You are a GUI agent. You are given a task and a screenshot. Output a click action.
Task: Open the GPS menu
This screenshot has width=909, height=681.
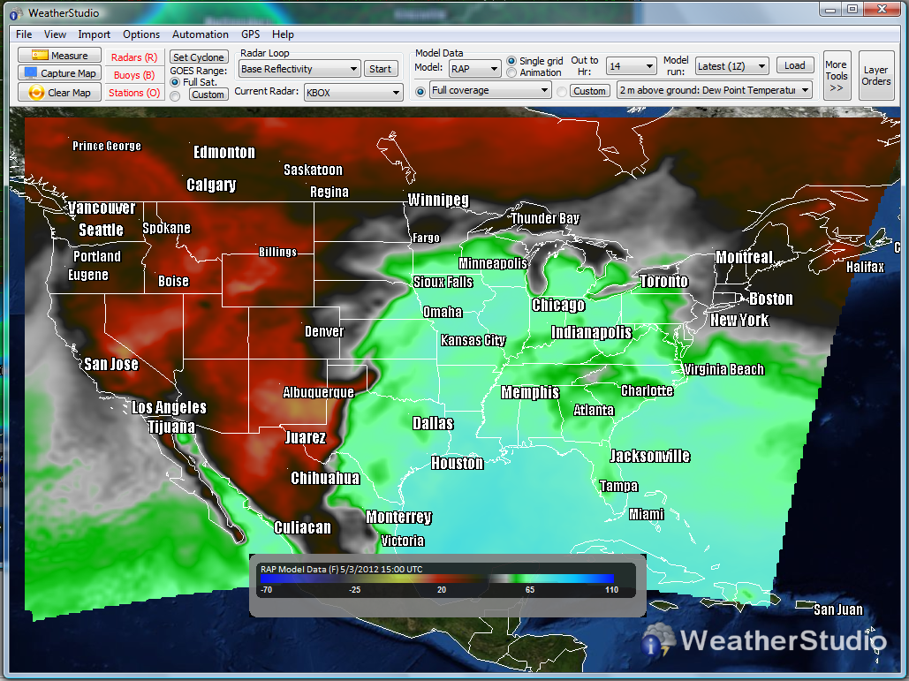[251, 34]
